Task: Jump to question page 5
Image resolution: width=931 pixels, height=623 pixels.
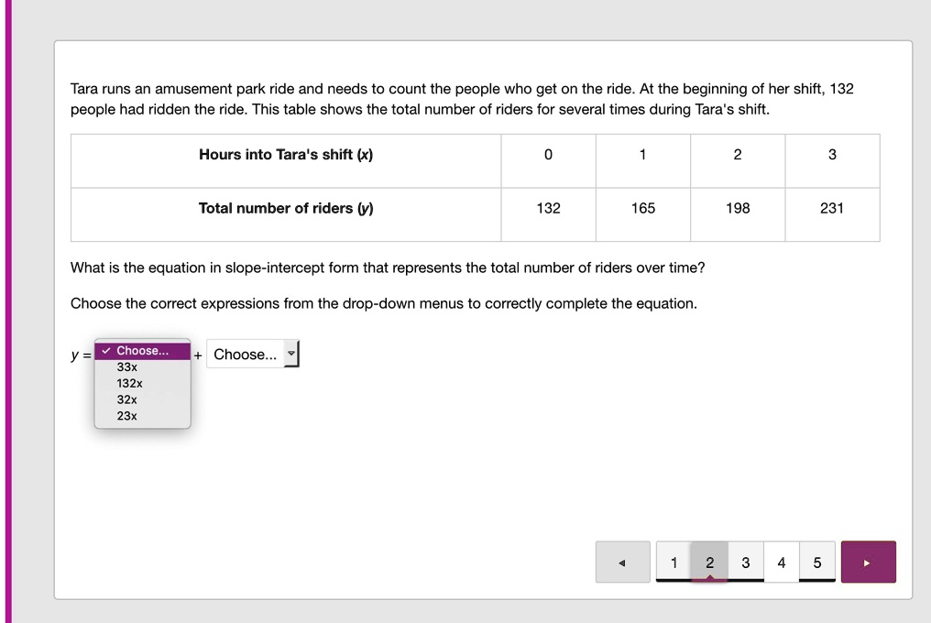Action: point(816,562)
